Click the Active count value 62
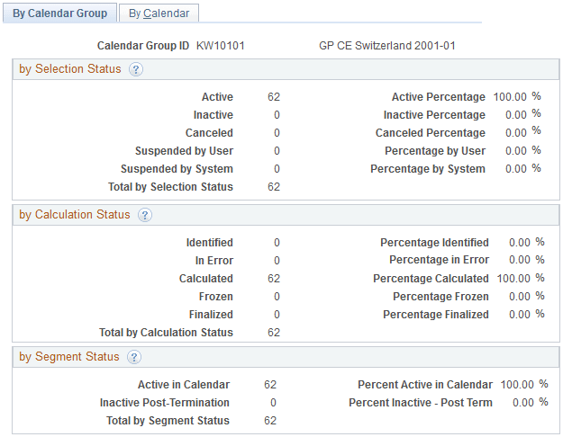 coord(274,97)
